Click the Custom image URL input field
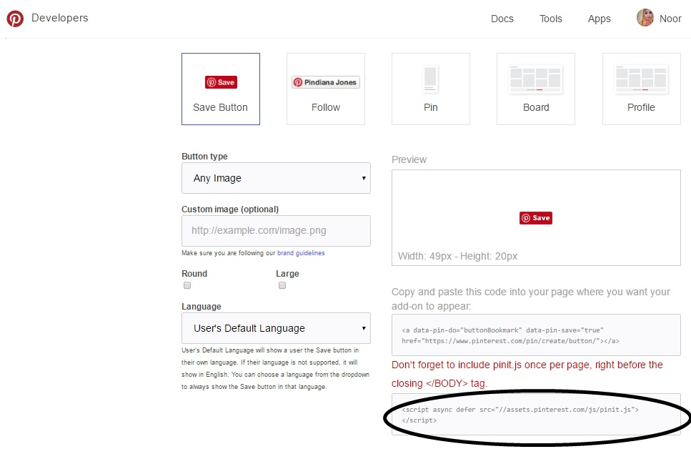This screenshot has width=691, height=454. (x=276, y=230)
